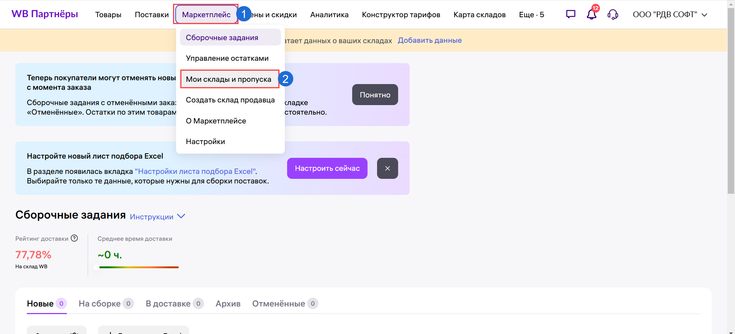Close the Excel sheet banner with X

387,168
